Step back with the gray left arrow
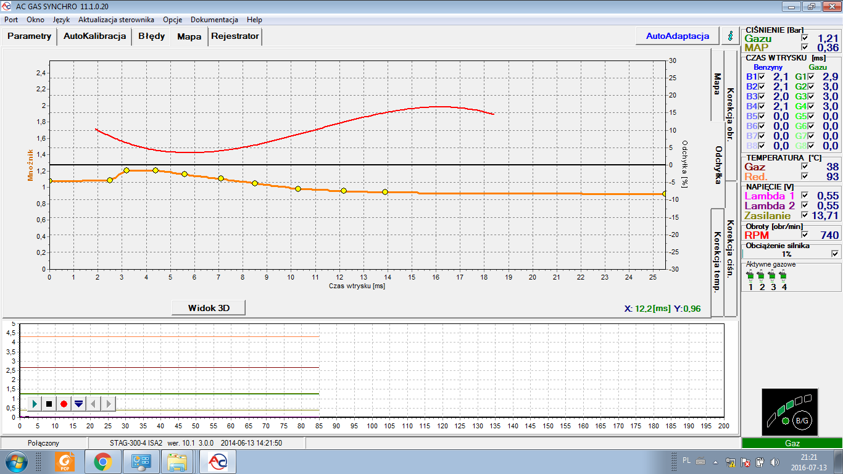Viewport: 843px width, 474px height. click(x=93, y=404)
